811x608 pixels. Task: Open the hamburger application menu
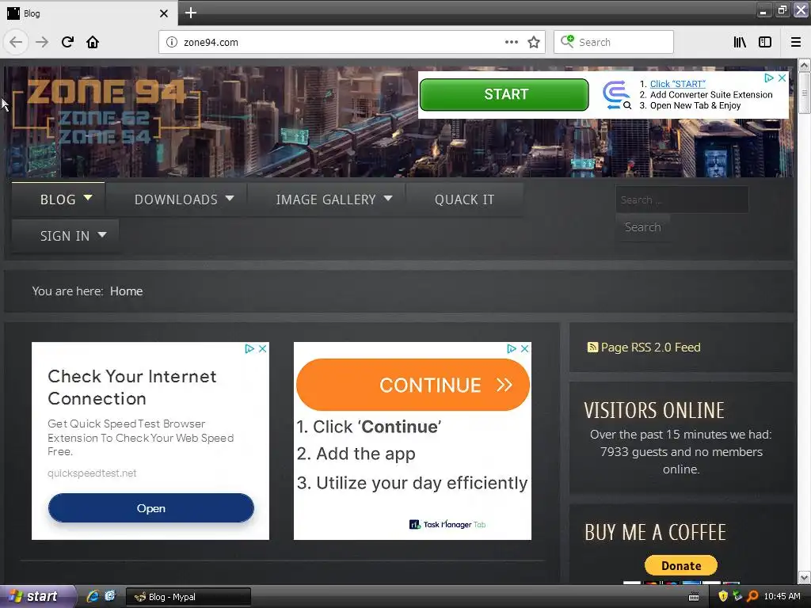796,43
